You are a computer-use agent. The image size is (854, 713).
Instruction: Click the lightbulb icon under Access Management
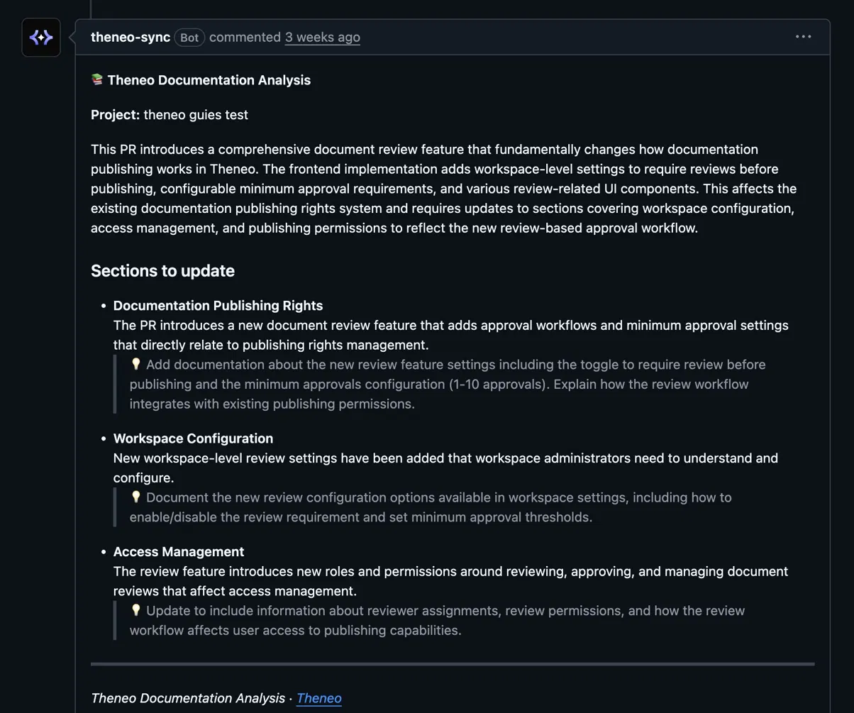coord(136,610)
